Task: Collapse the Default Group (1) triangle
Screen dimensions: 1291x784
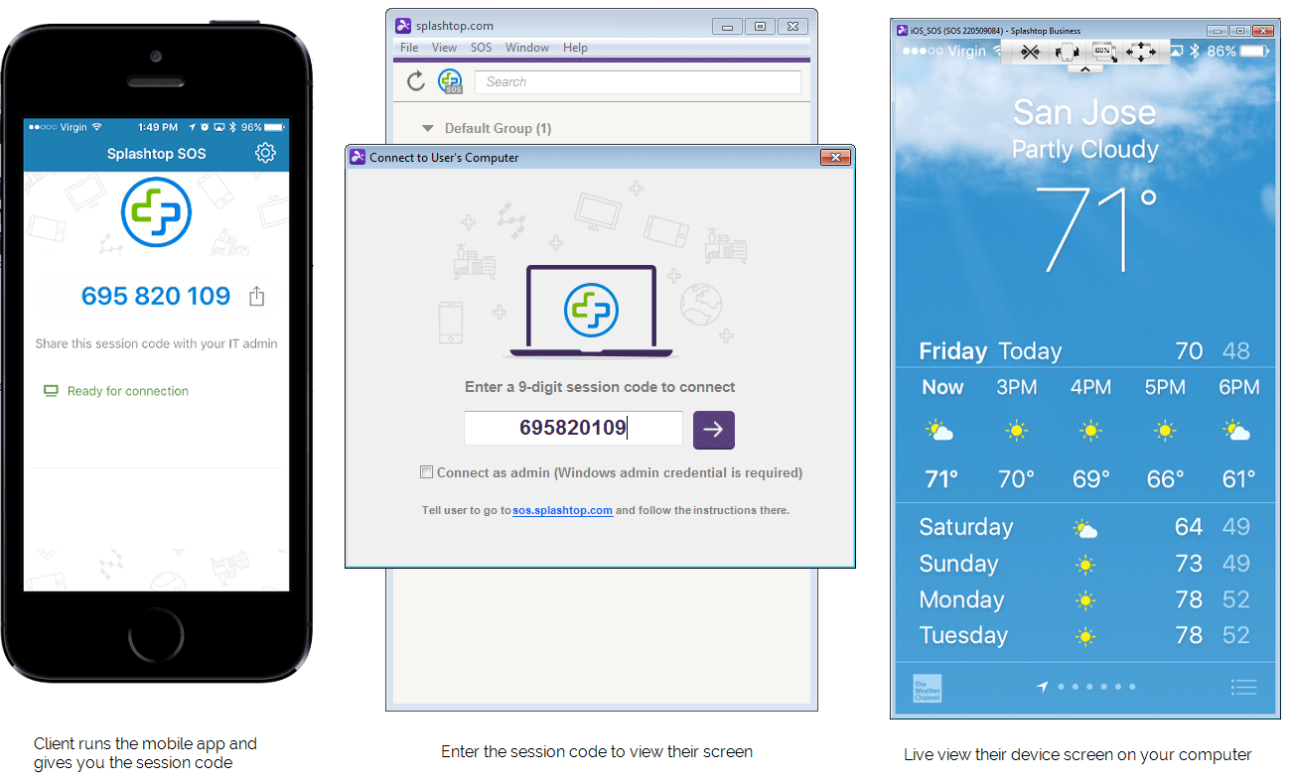Action: point(428,128)
